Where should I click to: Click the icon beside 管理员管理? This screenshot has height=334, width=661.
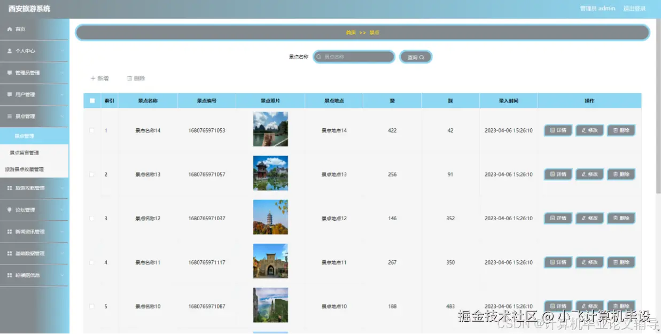point(9,73)
